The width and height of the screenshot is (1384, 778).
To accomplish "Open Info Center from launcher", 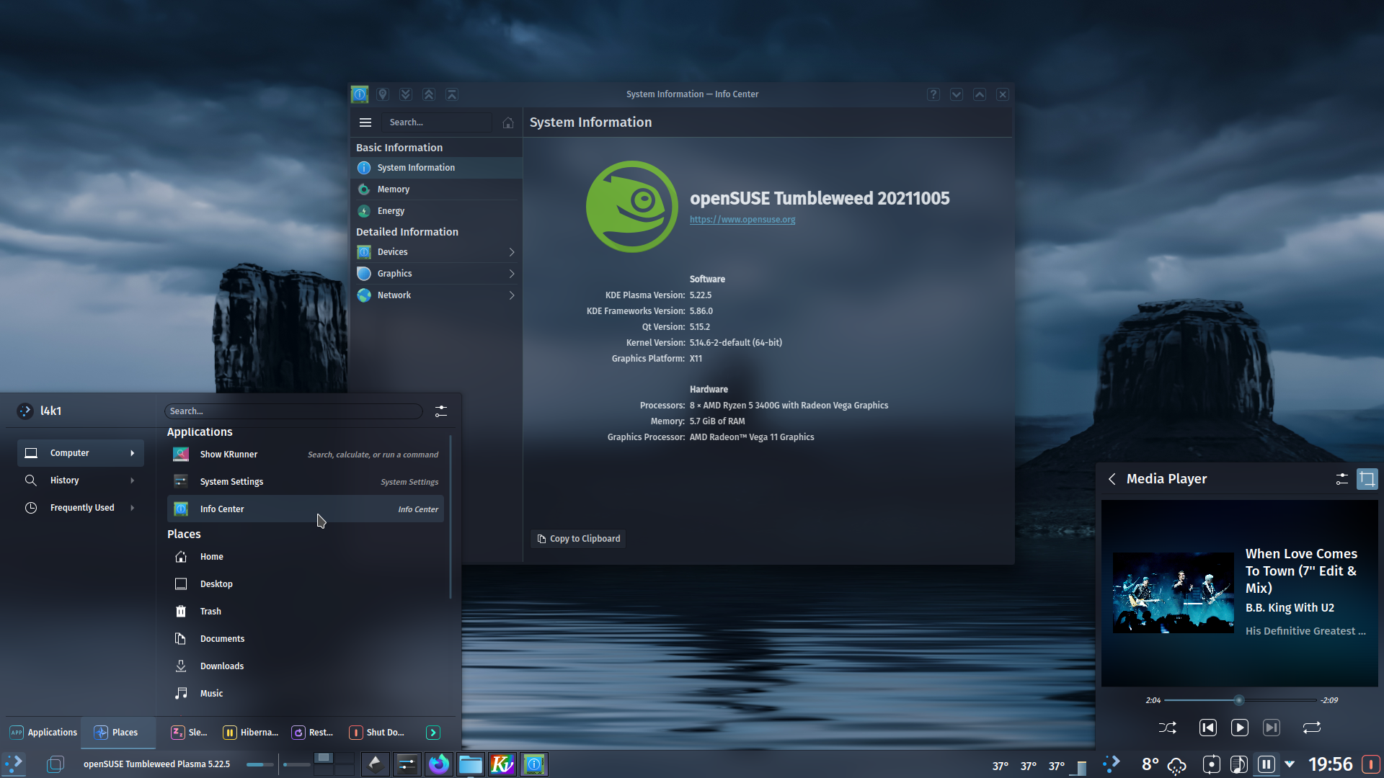I will click(306, 509).
